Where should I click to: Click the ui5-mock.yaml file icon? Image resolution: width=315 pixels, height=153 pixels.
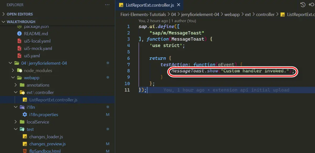[19, 48]
